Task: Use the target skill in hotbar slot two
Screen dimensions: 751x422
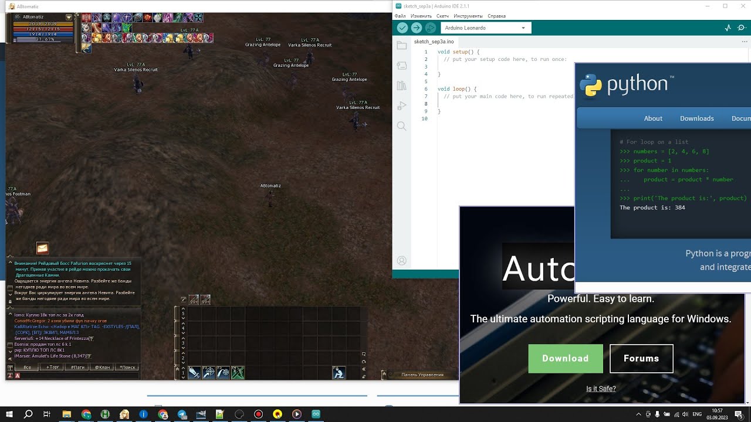Action: point(209,372)
